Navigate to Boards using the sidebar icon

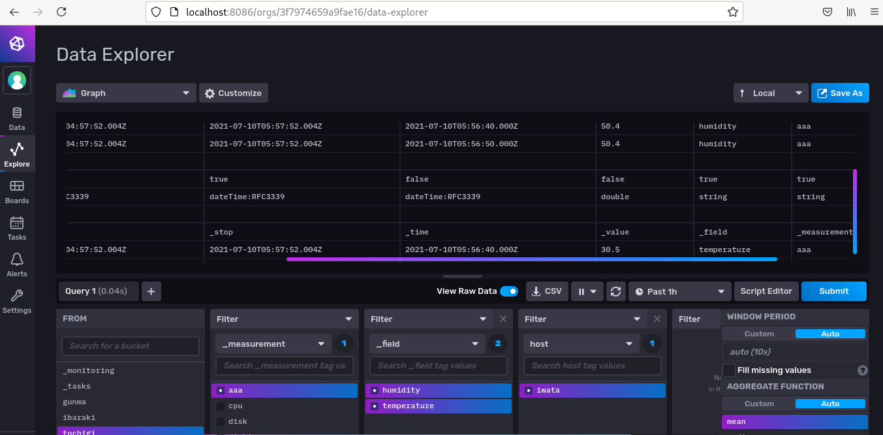tap(17, 189)
